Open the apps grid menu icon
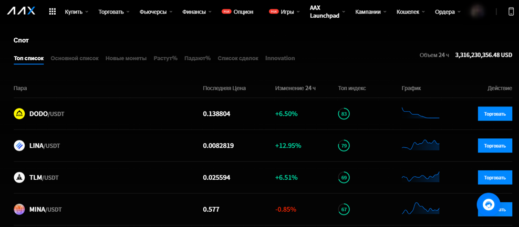This screenshot has height=227, width=519. click(x=53, y=12)
